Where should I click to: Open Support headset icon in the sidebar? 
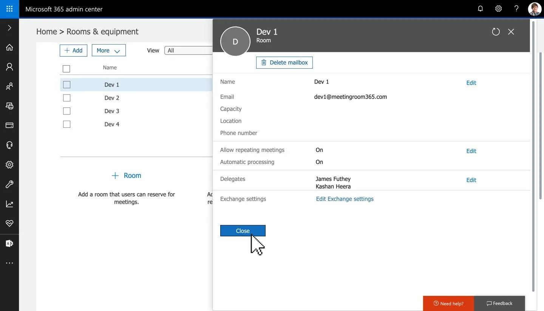tap(9, 145)
